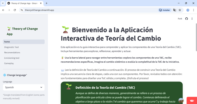This screenshot has width=197, height=104.
Task: Click the seedling icon in green definition card
Action: 69,86
